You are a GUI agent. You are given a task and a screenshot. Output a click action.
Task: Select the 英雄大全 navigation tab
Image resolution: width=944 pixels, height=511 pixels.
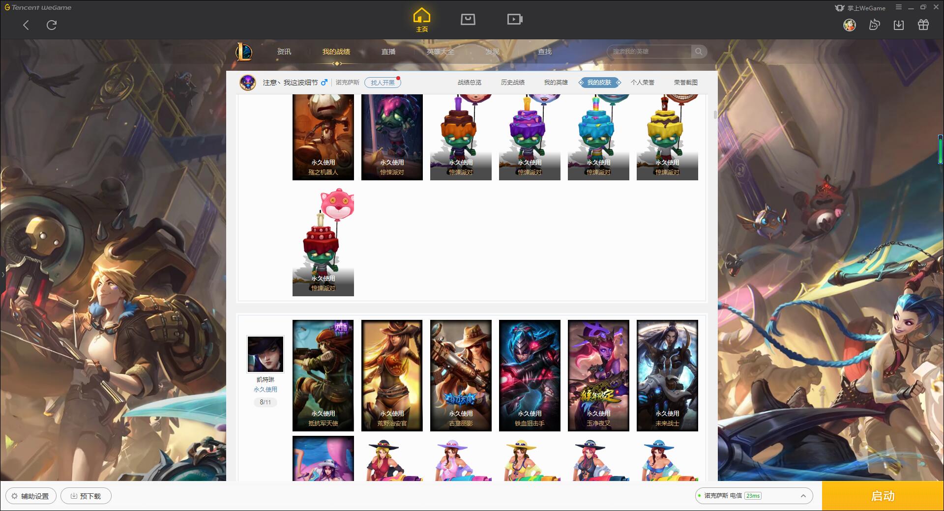click(x=441, y=52)
